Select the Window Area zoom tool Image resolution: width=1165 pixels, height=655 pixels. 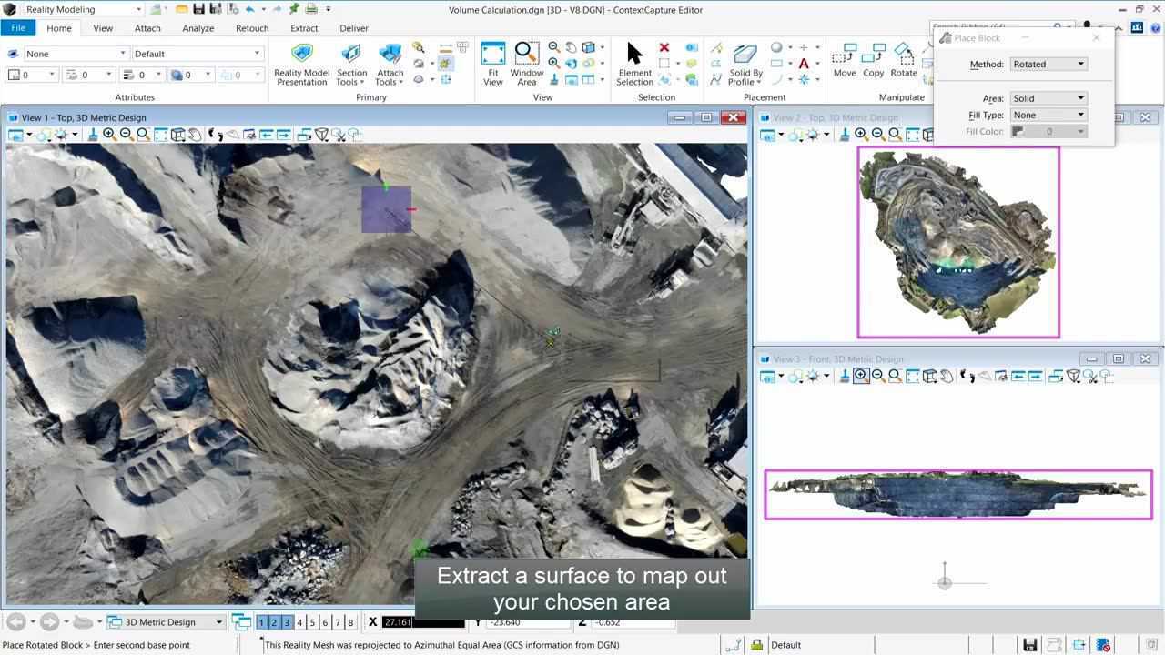[526, 64]
